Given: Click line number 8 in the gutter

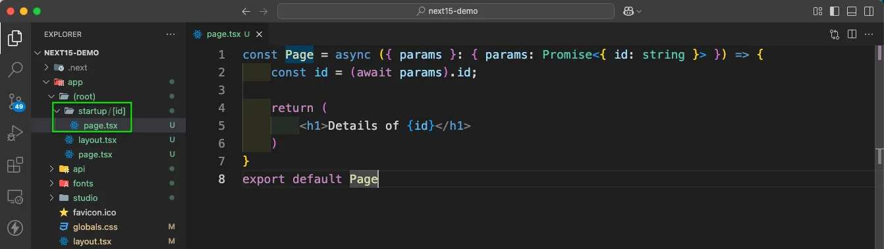Looking at the screenshot, I should tap(221, 179).
